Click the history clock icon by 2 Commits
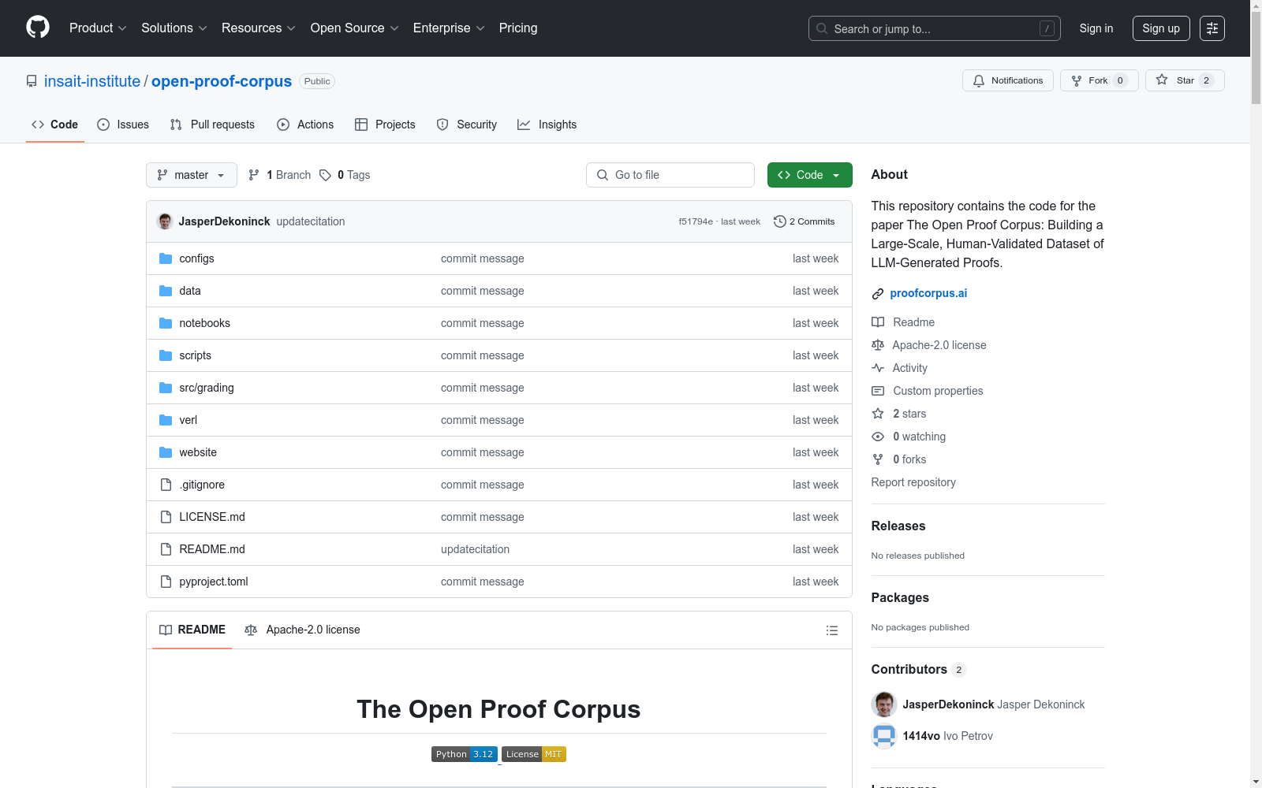Screen dimensions: 1262x788 tap(780, 221)
